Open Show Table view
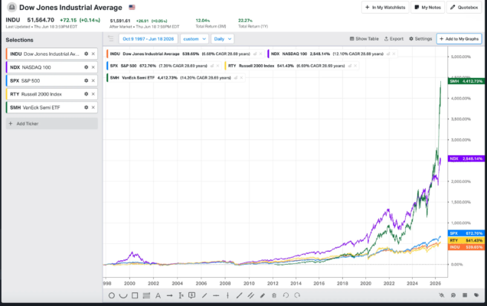Image resolution: width=487 pixels, height=306 pixels. click(364, 39)
